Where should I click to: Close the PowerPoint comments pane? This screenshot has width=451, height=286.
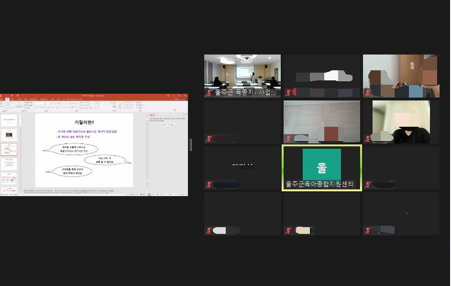point(186,115)
